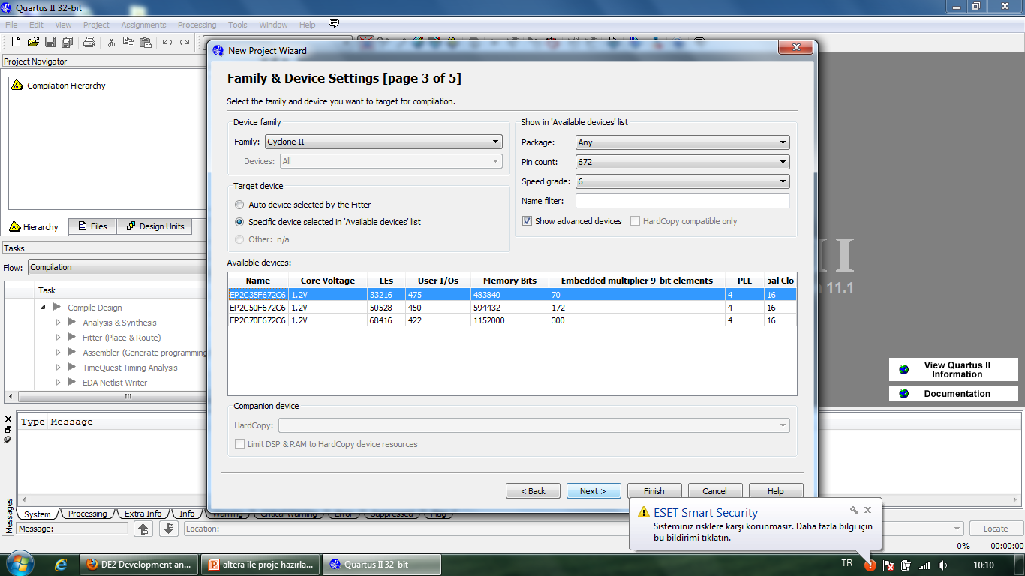Click the Open folder toolbar icon
Screen dimensions: 1025x576
[x=33, y=42]
